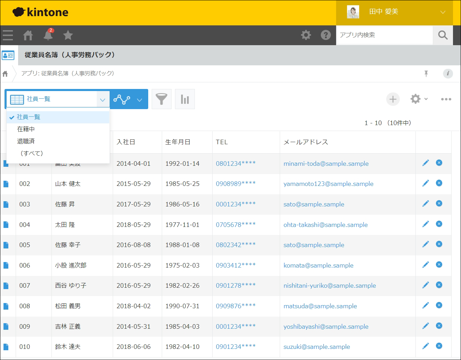Open the bar chart aggregate icon
The image size is (461, 360).
click(x=185, y=99)
